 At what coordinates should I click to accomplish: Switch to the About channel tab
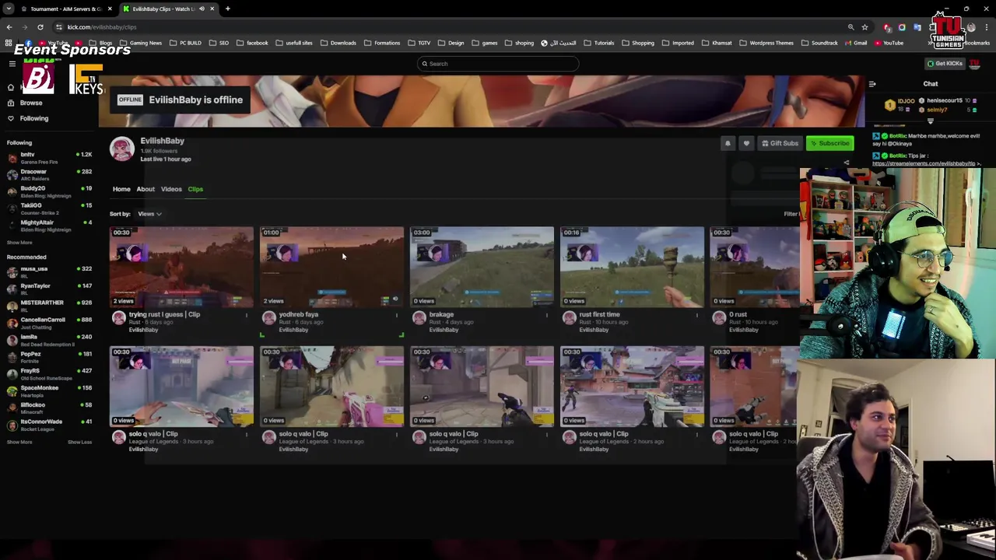pyautogui.click(x=146, y=189)
